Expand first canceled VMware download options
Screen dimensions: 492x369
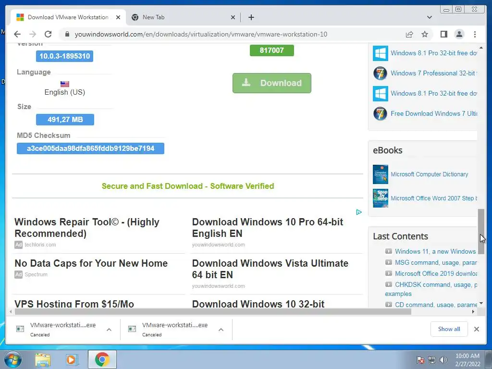(109, 330)
